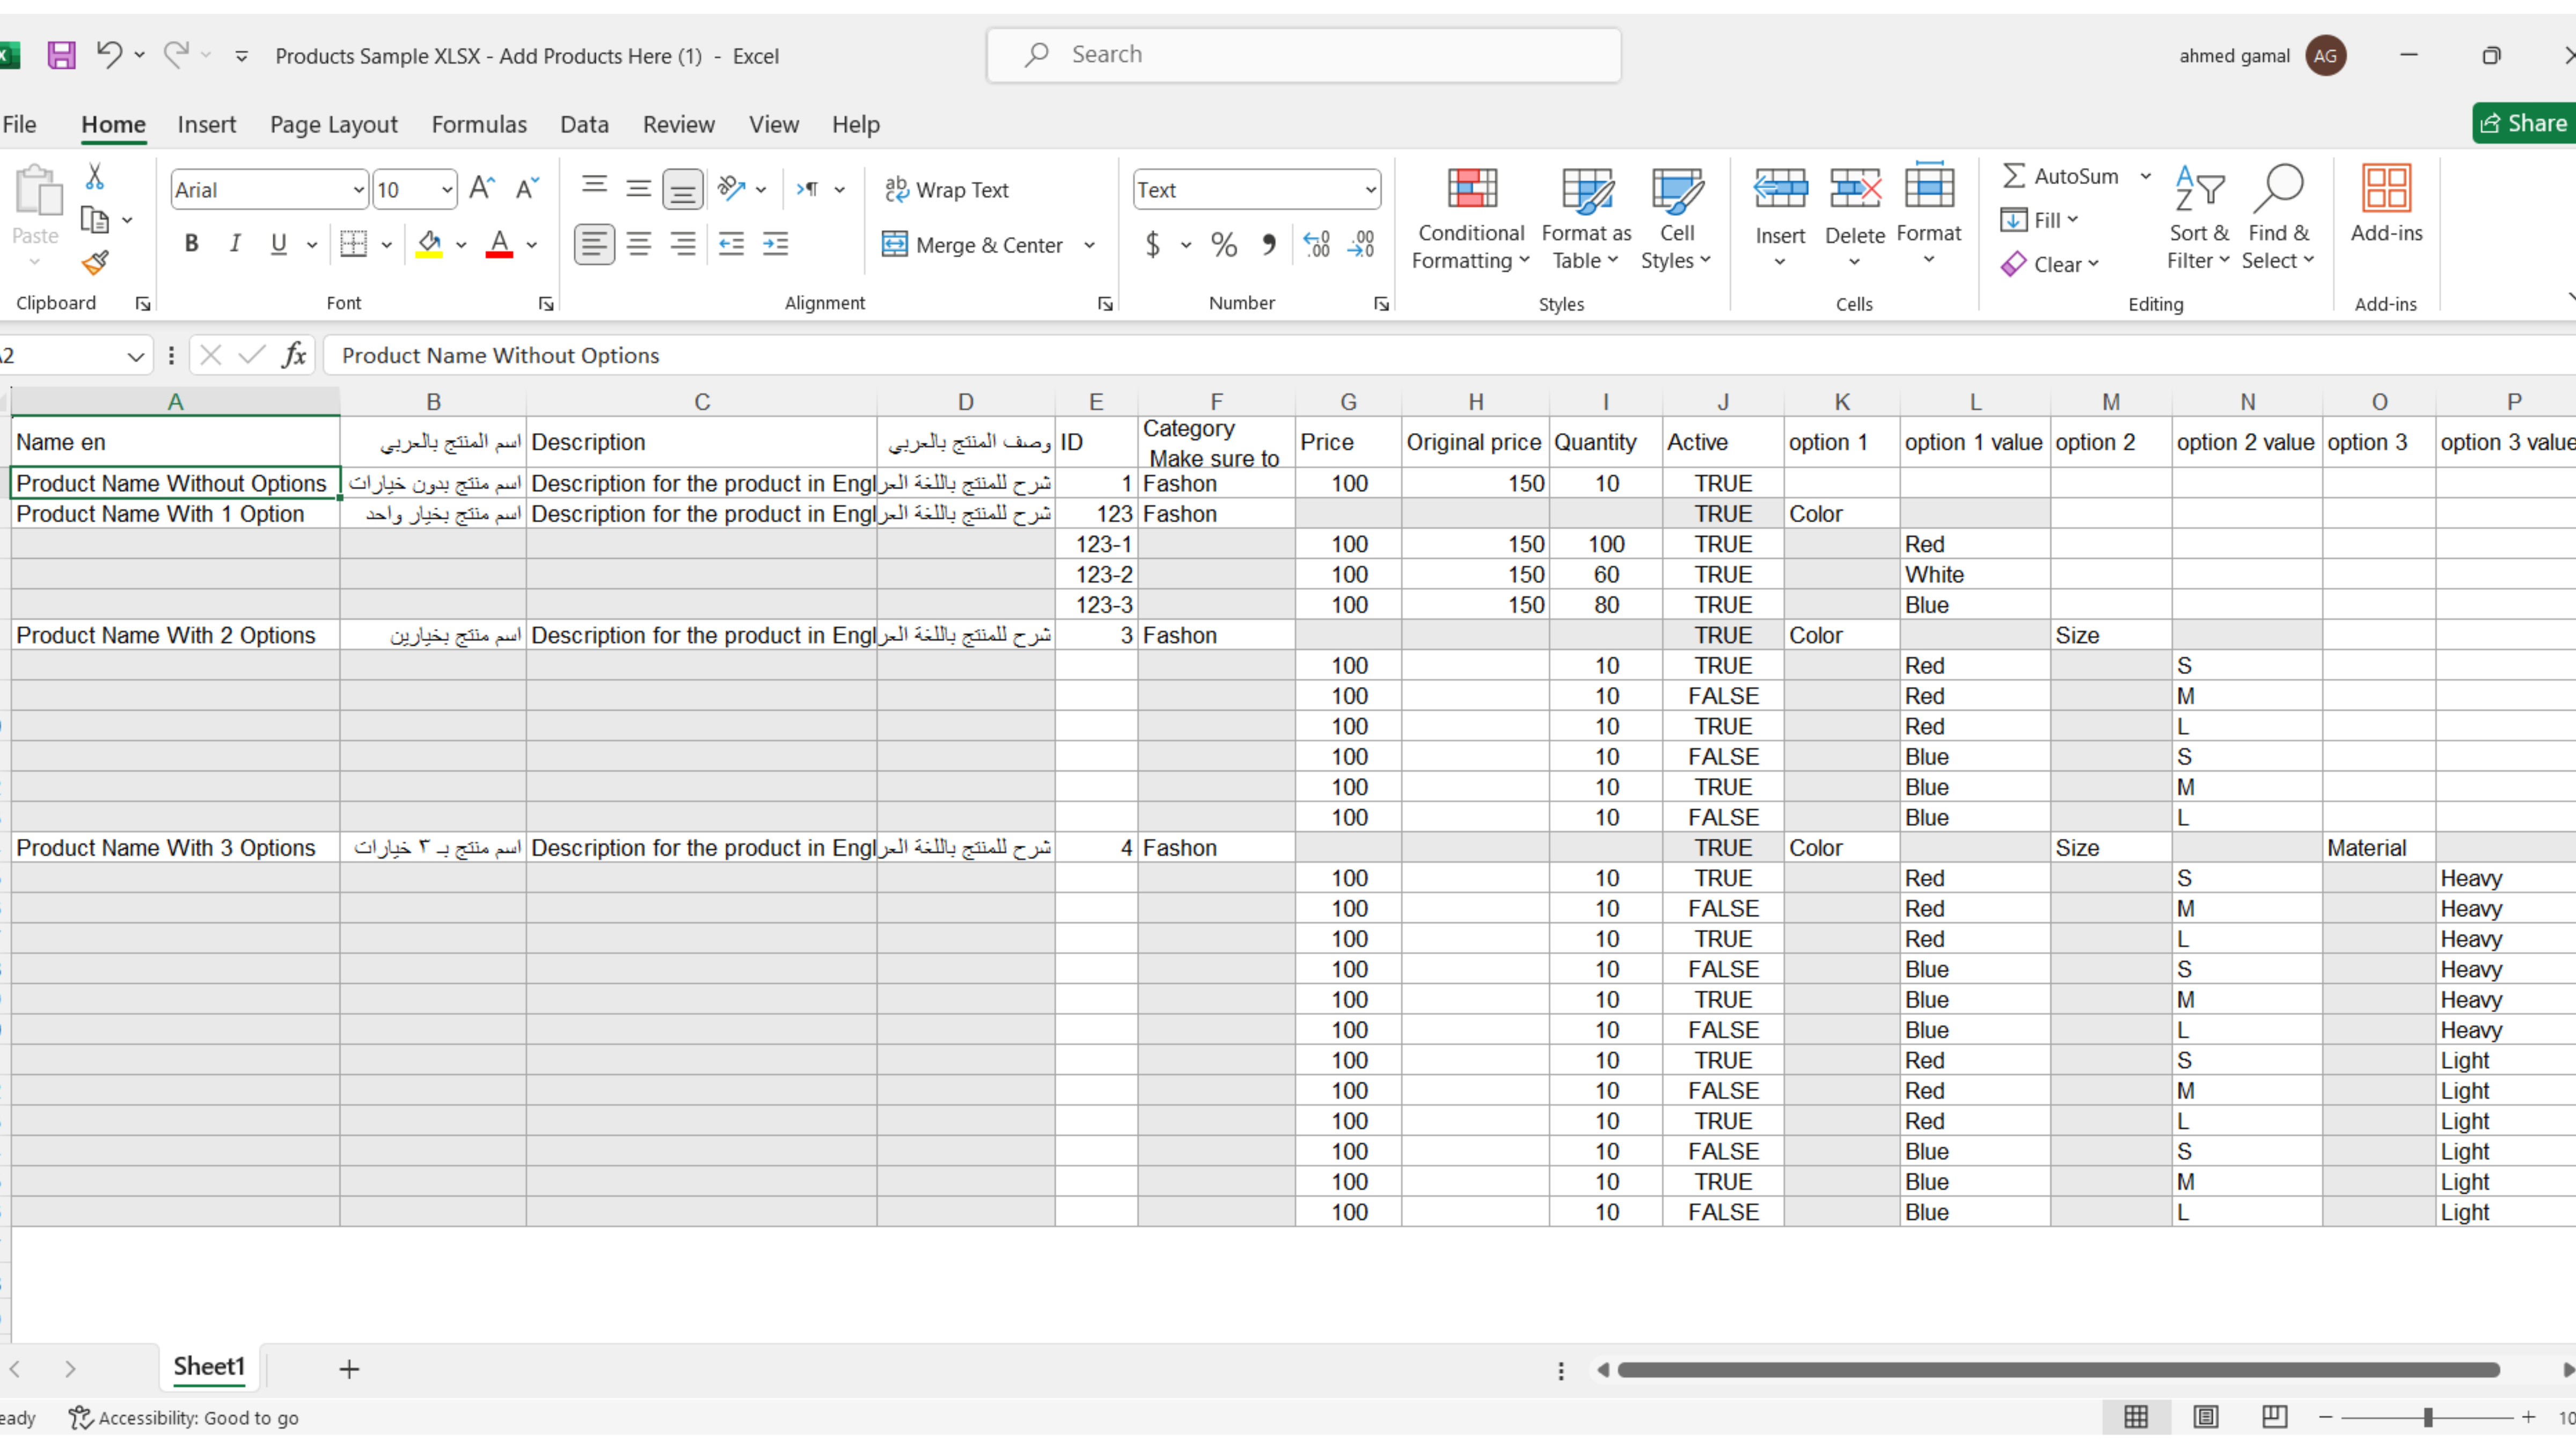Screen dimensions: 2576x1449
Task: Click Increase Font Size icon
Action: (x=482, y=189)
